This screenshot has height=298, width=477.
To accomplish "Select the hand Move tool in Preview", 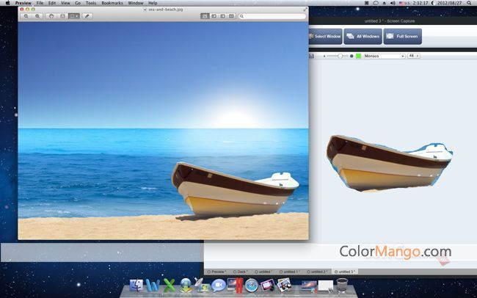I will click(51, 16).
